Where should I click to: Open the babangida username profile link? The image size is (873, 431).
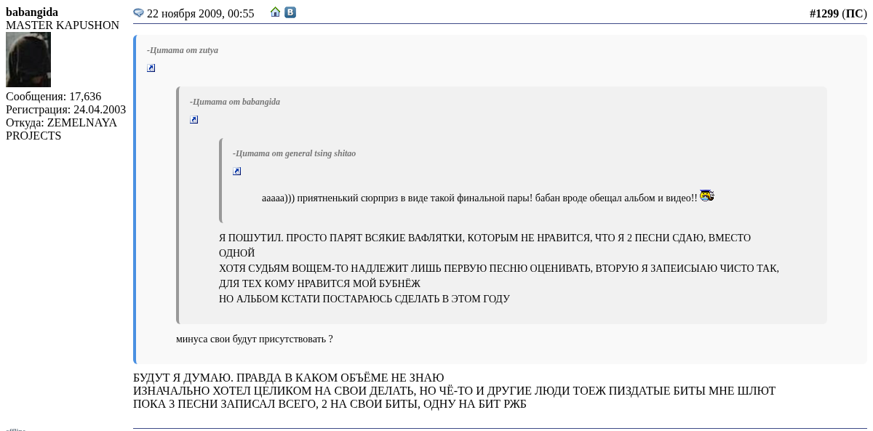click(32, 12)
